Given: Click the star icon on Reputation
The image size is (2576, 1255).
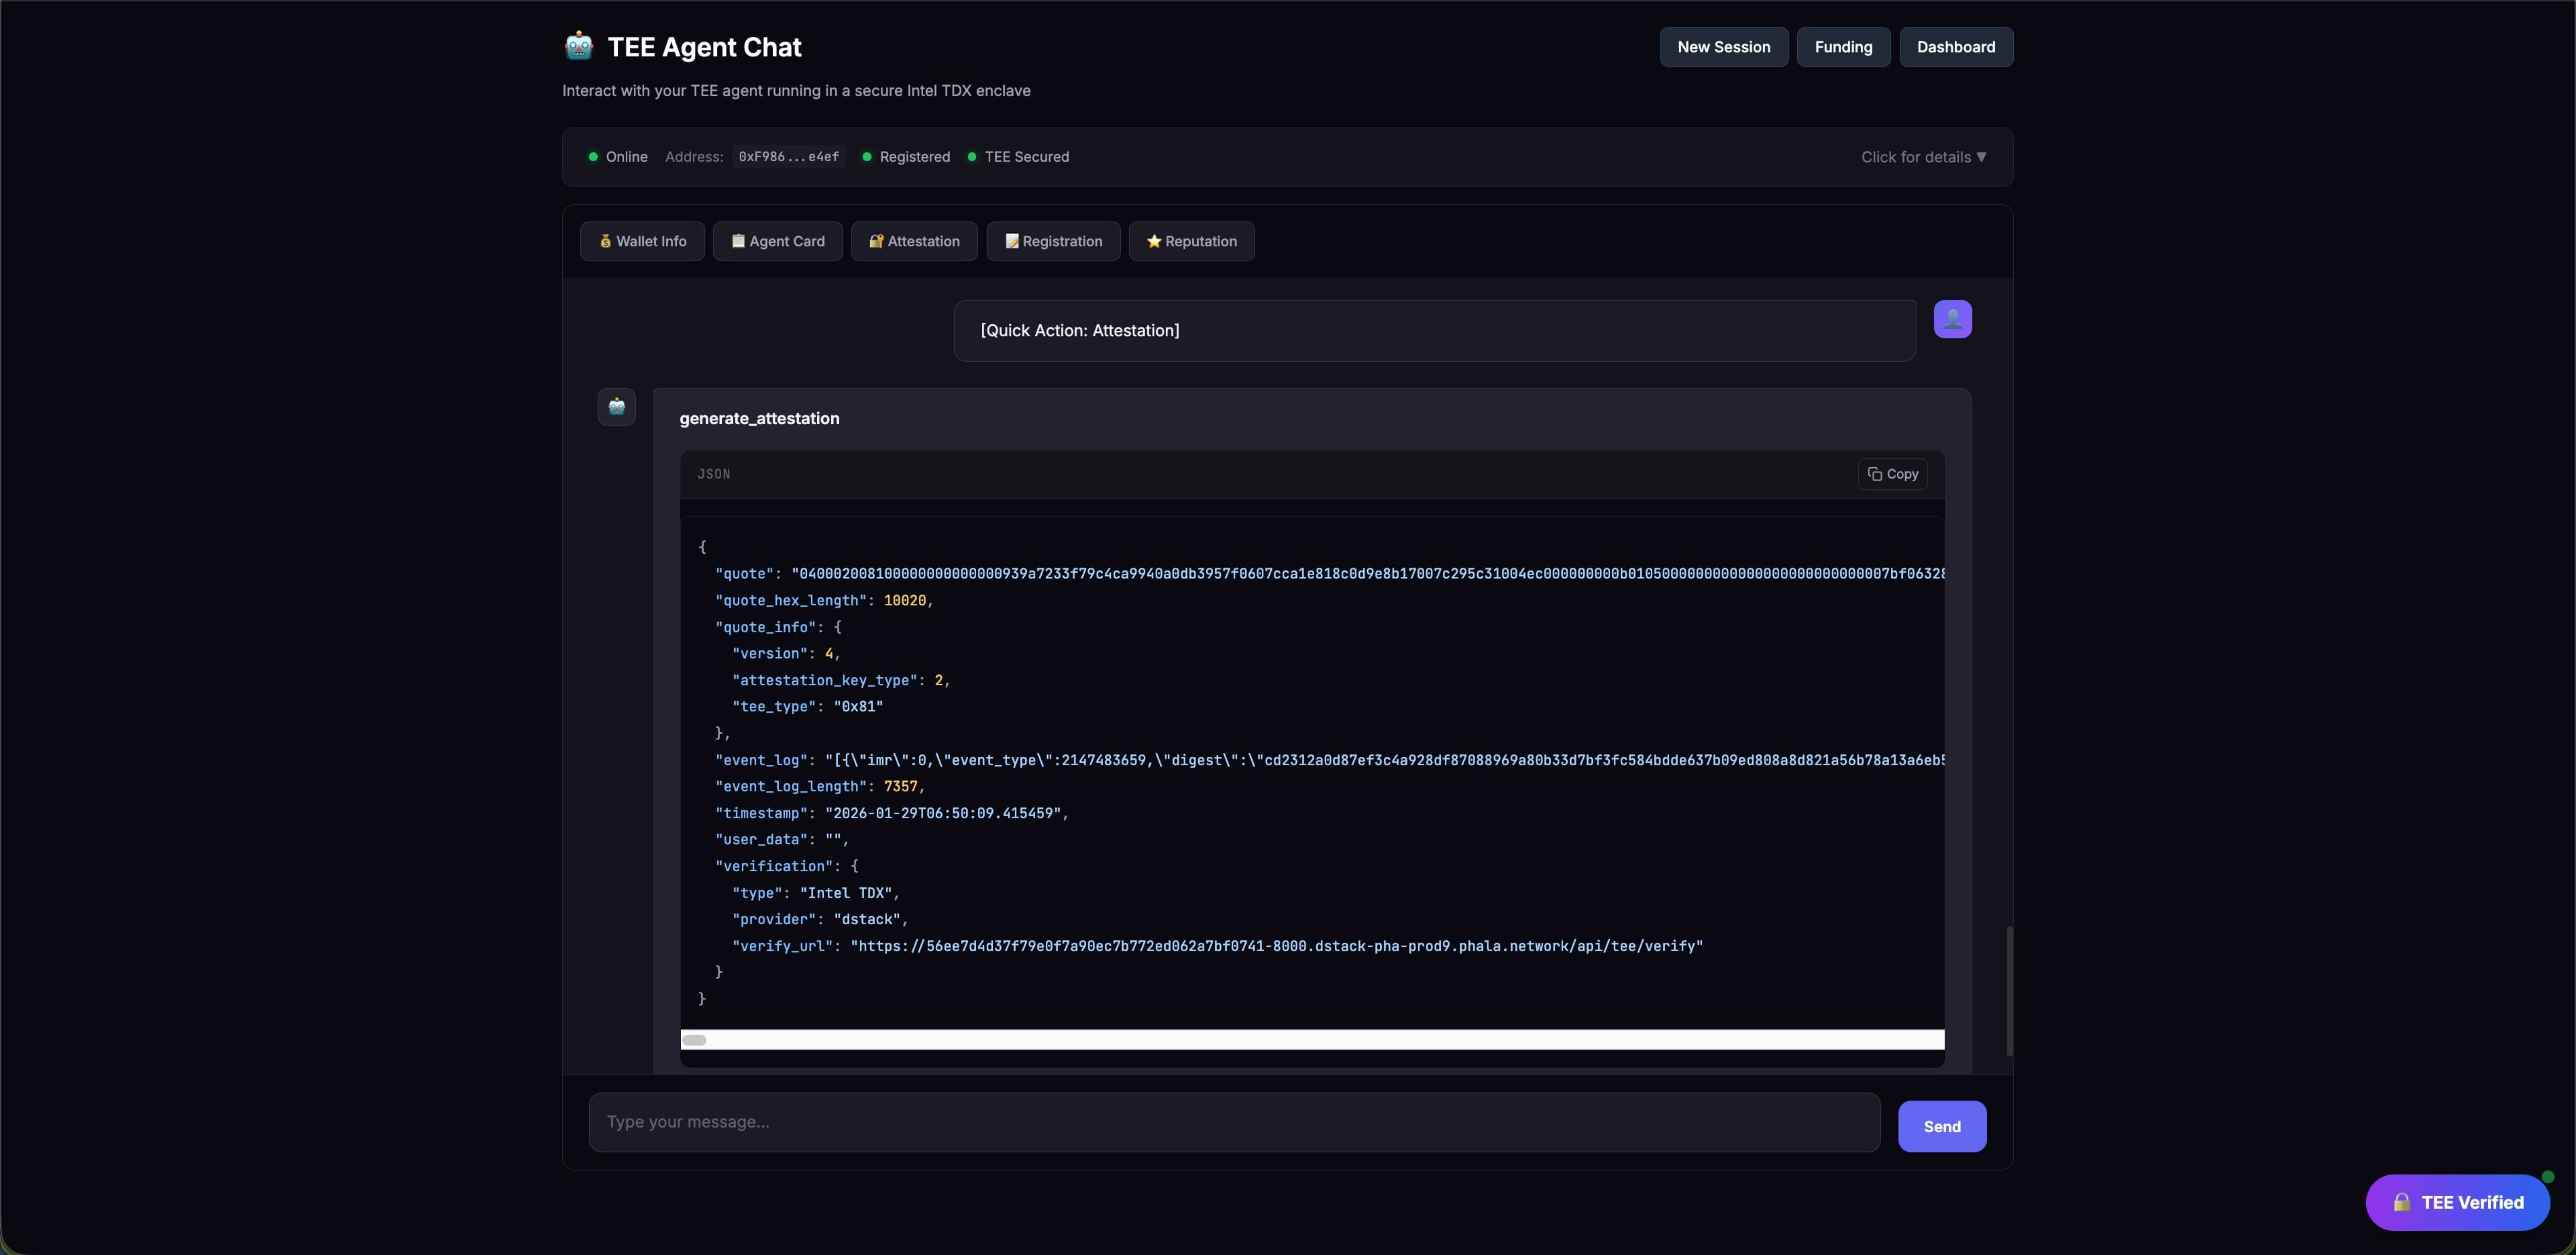Looking at the screenshot, I should [1153, 241].
